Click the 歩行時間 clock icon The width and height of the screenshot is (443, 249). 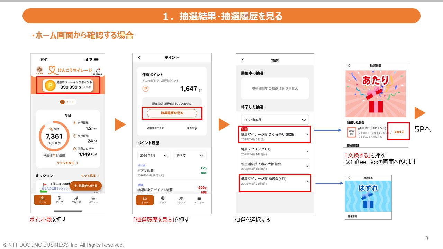coord(75,136)
